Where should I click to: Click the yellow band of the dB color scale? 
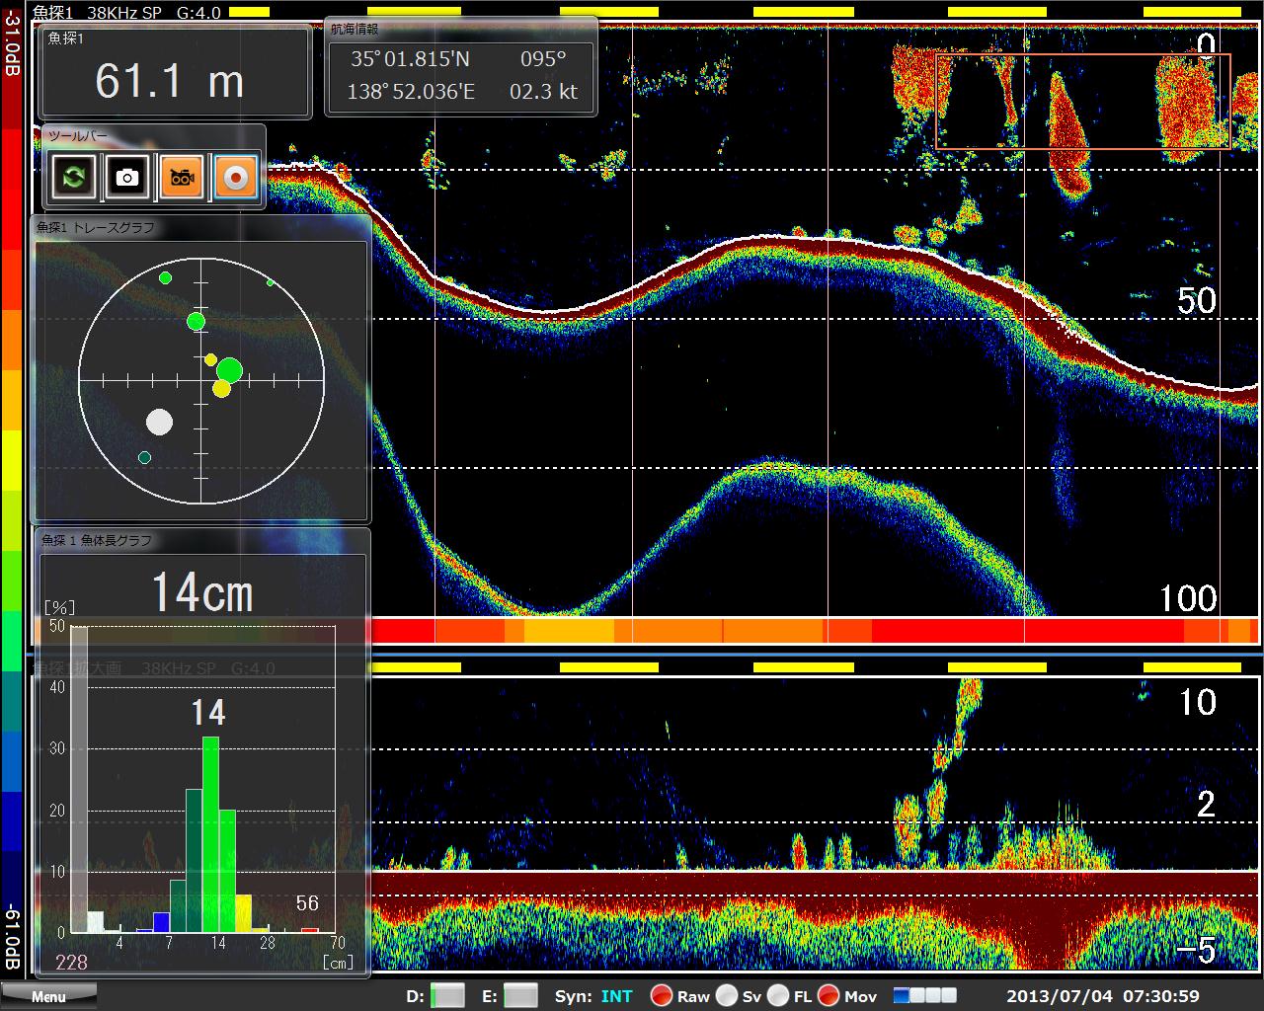pos(12,460)
